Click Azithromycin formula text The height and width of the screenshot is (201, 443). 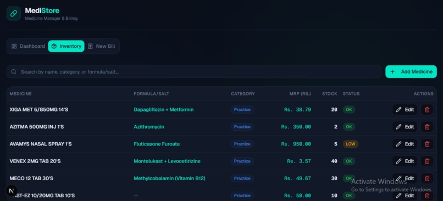(x=149, y=127)
